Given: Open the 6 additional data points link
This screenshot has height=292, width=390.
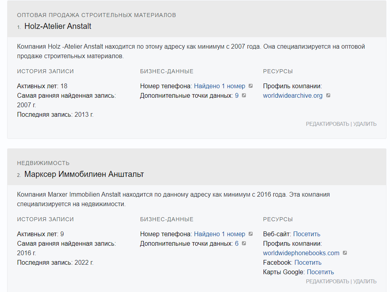Looking at the screenshot, I should [x=237, y=243].
